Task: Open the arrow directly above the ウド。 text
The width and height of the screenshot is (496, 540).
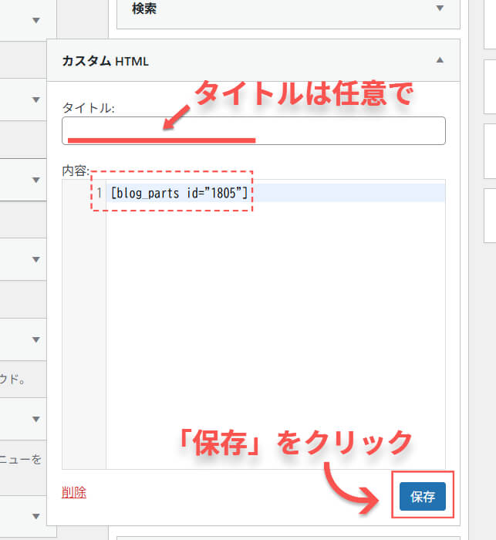Action: [35, 339]
